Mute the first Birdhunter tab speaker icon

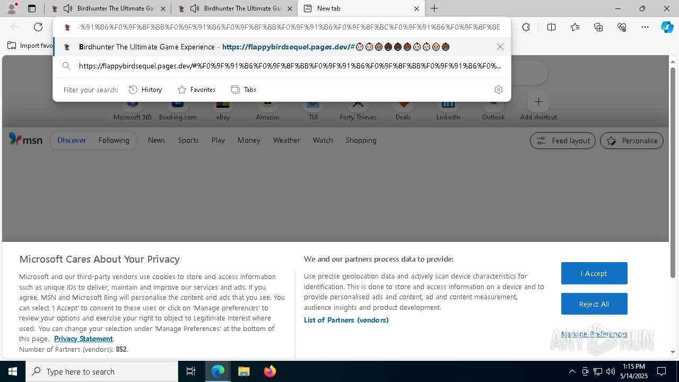[68, 8]
